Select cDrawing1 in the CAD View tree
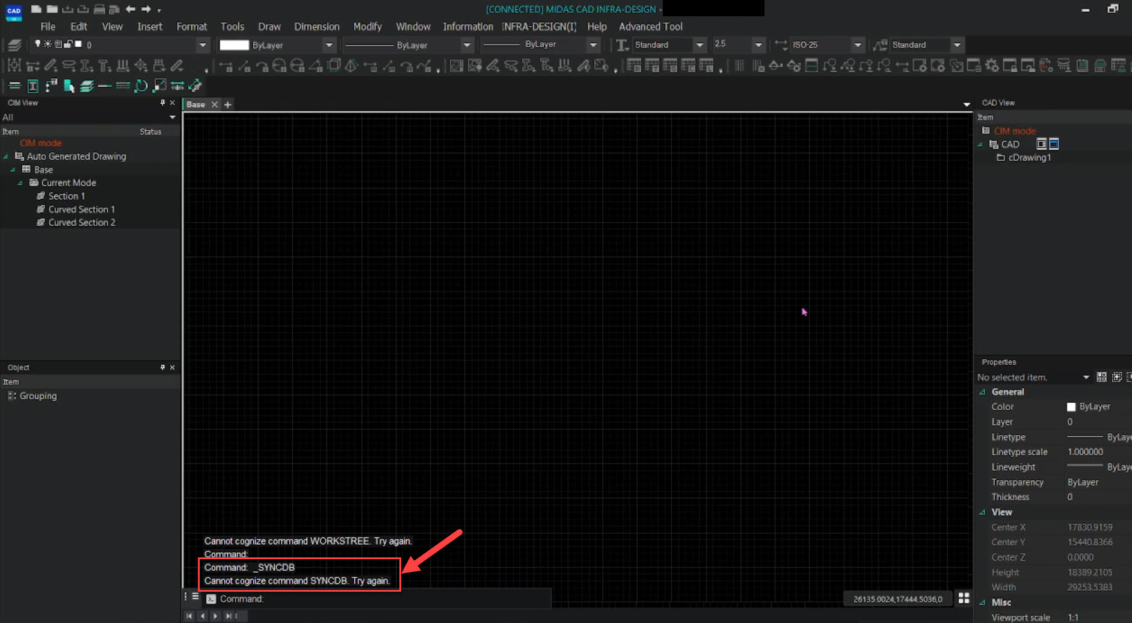This screenshot has width=1132, height=623. pos(1029,158)
